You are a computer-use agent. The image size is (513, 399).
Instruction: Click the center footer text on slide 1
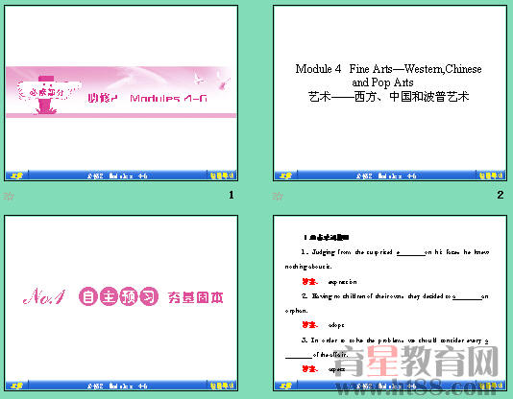(117, 176)
